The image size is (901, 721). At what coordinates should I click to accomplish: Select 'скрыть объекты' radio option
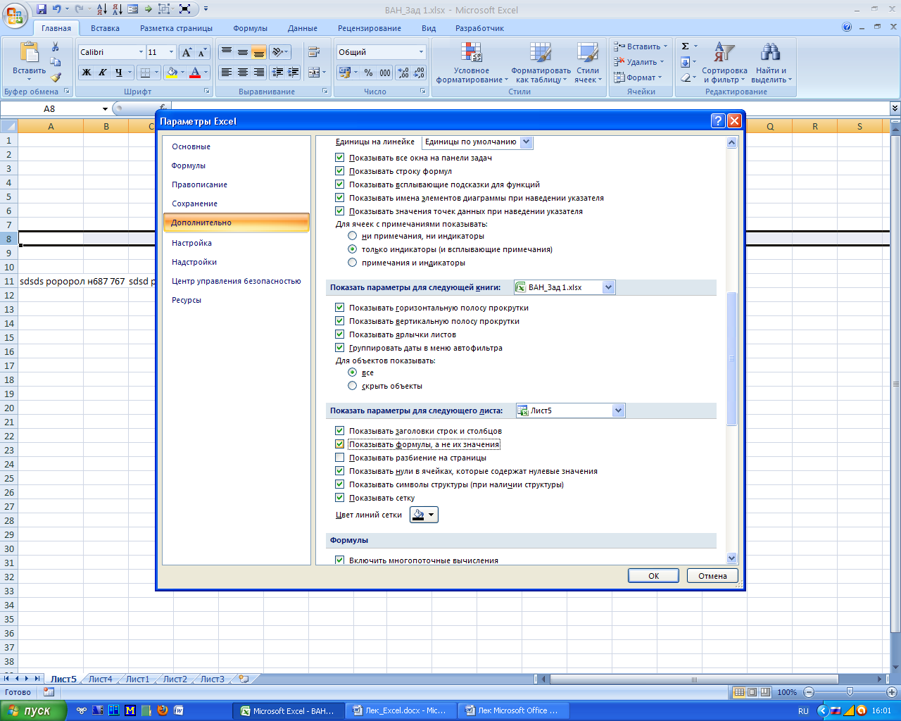tap(353, 386)
